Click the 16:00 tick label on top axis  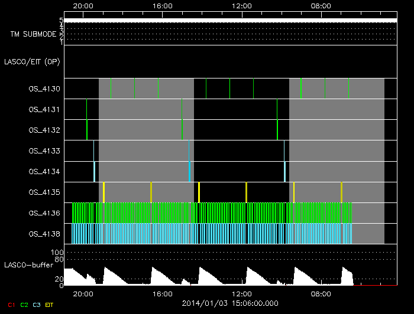[162, 6]
